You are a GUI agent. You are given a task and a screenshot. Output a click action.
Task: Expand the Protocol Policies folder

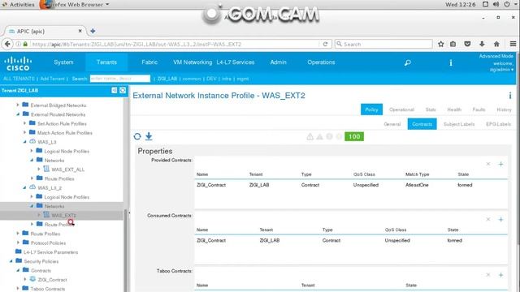pos(18,243)
